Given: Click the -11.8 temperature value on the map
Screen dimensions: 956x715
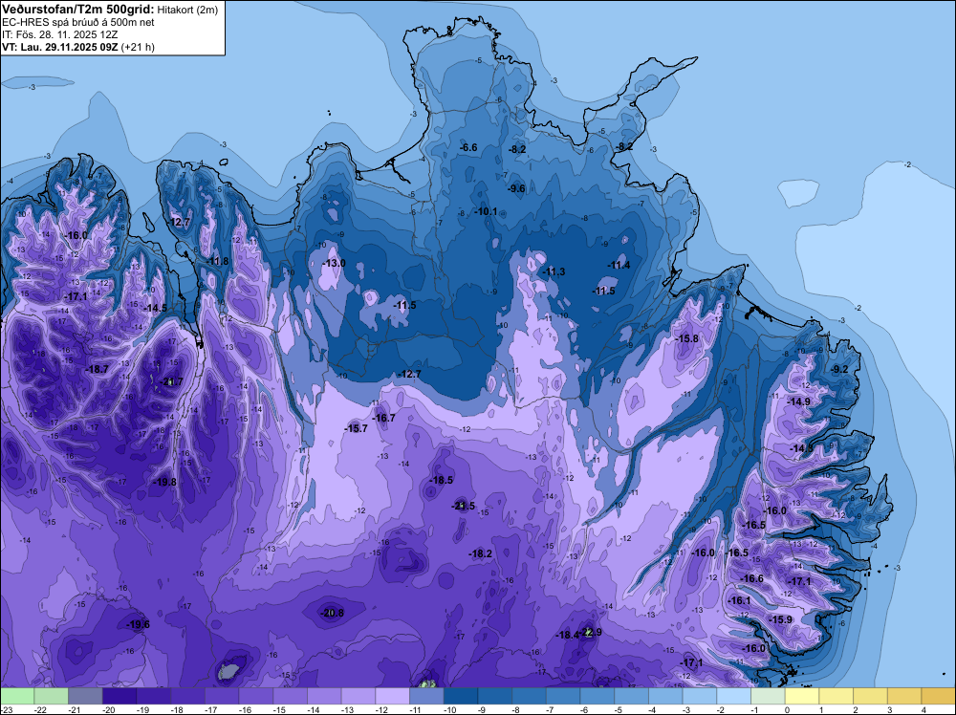Looking at the screenshot, I should (217, 262).
